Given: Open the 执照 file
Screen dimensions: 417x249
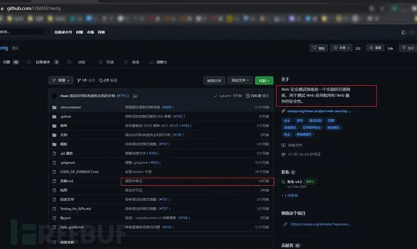Looking at the screenshot, I should (63, 190).
